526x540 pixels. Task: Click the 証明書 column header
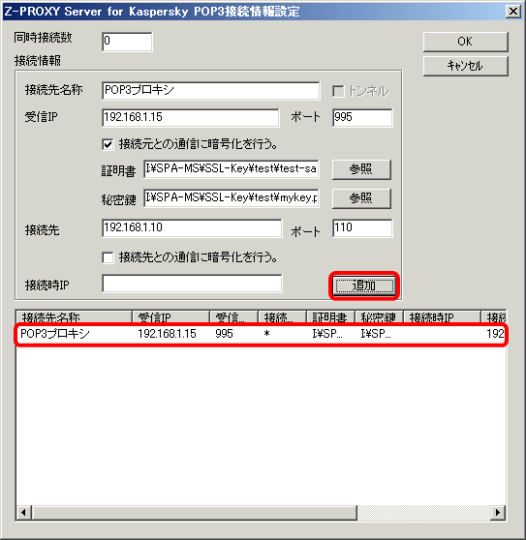(330, 316)
